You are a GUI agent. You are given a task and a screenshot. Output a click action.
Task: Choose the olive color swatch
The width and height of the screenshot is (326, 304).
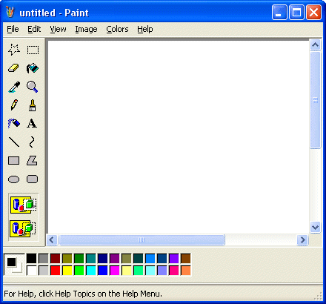[67, 259]
